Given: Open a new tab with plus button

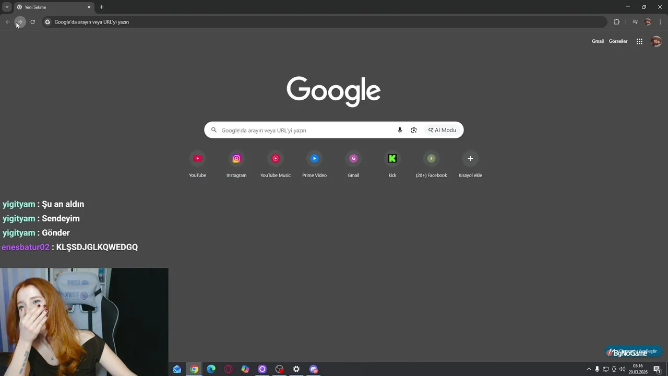Looking at the screenshot, I should pos(101,7).
